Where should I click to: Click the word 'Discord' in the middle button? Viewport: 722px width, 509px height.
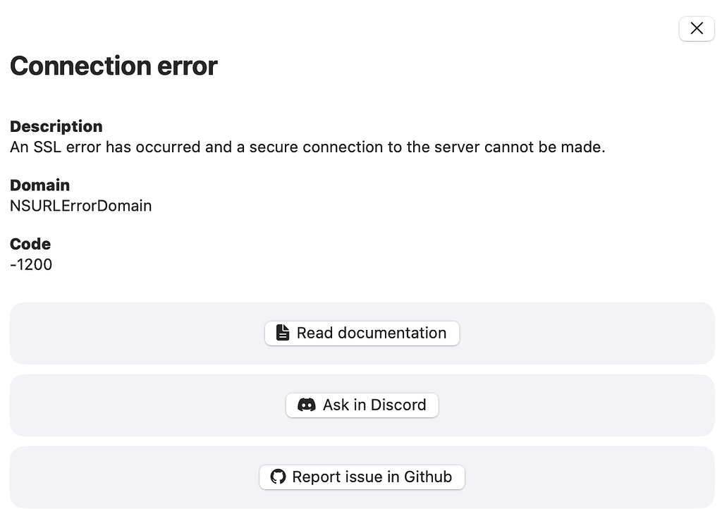(x=398, y=405)
